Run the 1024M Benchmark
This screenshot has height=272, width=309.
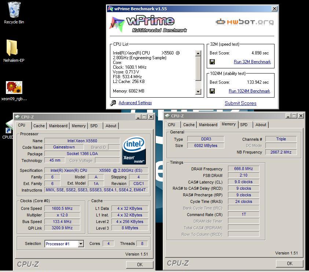pos(249,91)
